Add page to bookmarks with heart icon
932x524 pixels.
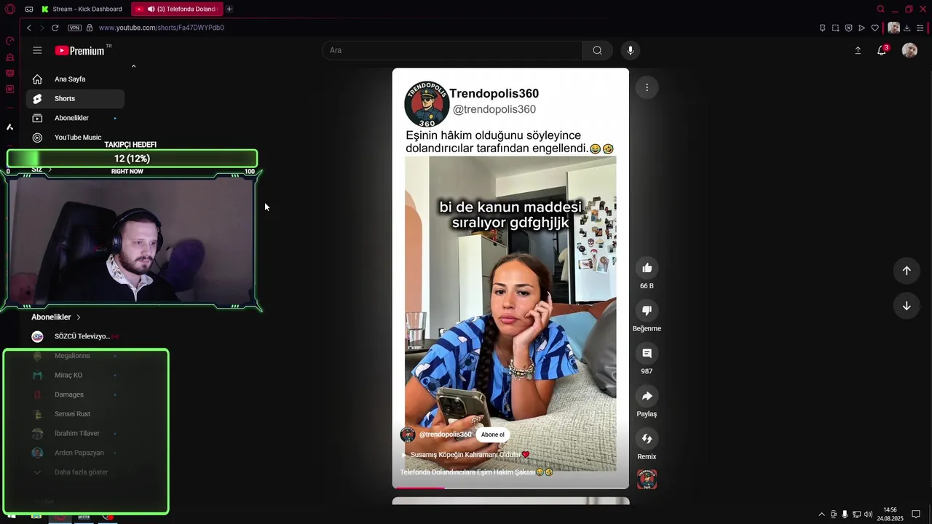874,28
